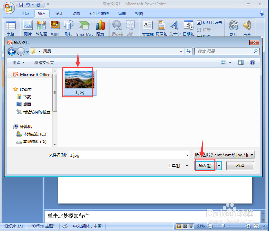The image size is (269, 231).
Task: Undo the last action in the Quick Access Toolbar
Action: (x=28, y=5)
